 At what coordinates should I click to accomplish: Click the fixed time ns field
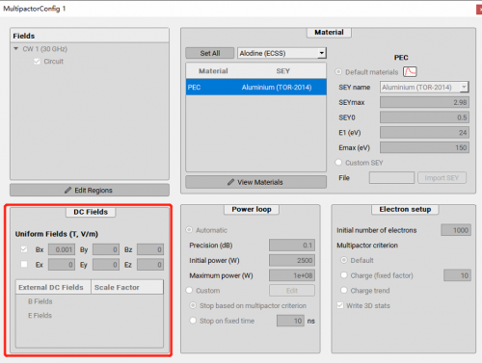tap(290, 321)
